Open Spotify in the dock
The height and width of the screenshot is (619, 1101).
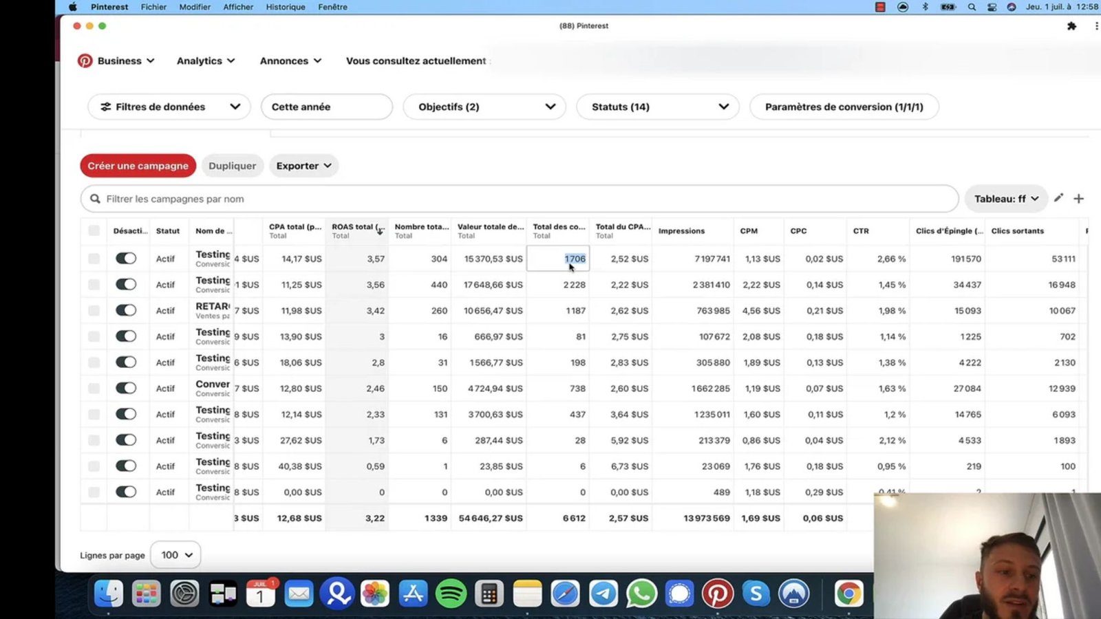[x=451, y=594]
